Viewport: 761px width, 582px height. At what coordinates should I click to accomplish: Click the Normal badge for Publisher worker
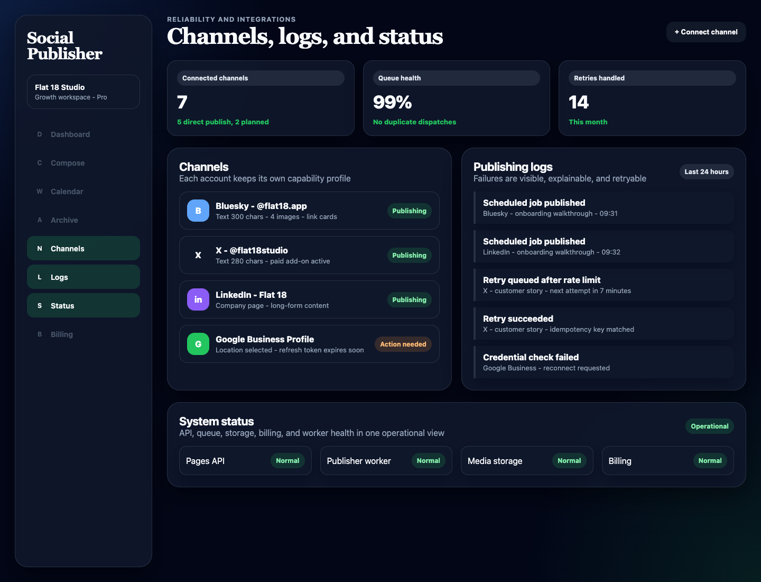tap(429, 460)
